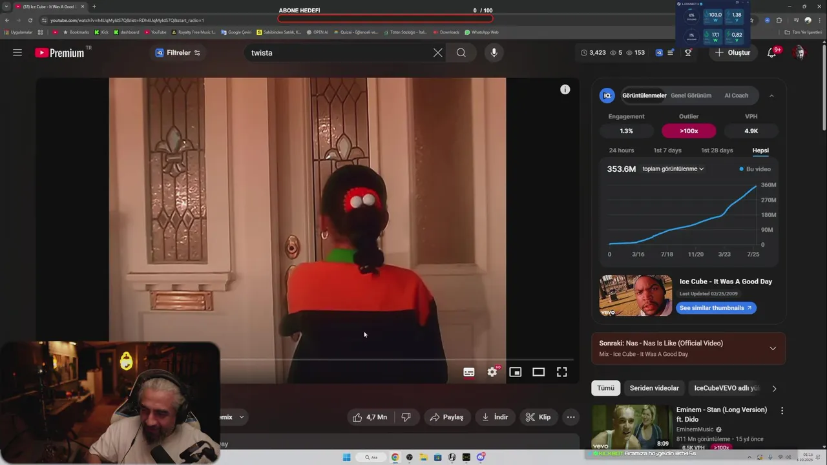Open the Windows Start menu
Viewport: 827px width, 465px height.
(x=346, y=457)
